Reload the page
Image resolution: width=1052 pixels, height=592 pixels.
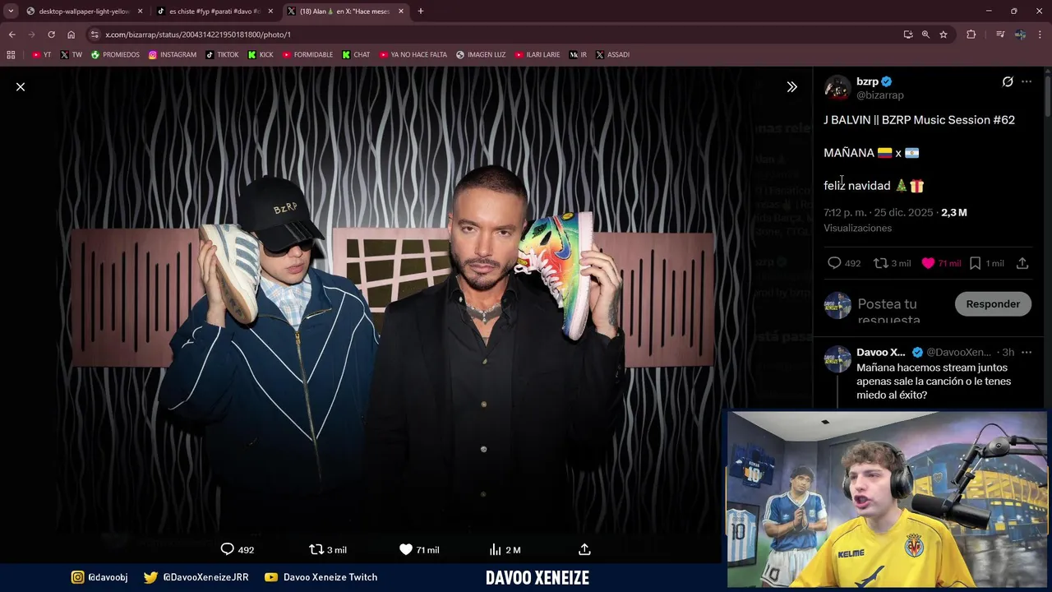click(x=51, y=35)
